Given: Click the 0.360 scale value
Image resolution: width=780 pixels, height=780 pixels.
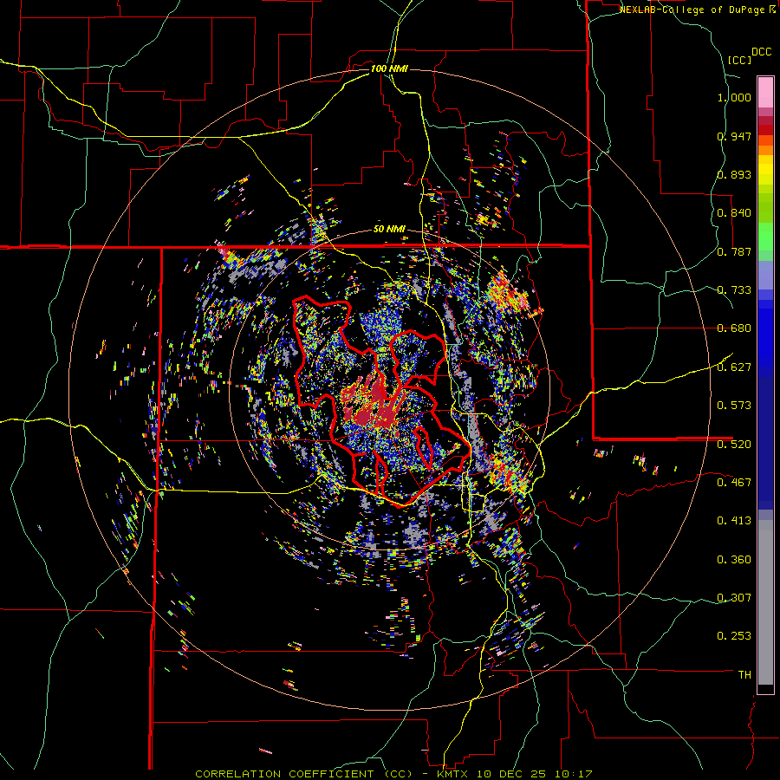Looking at the screenshot, I should [734, 560].
